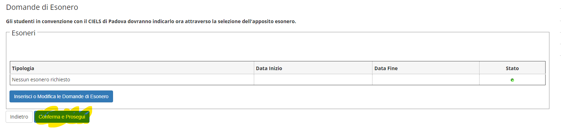Select the Stato column header
Screen dimensions: 561x135
tap(512, 68)
